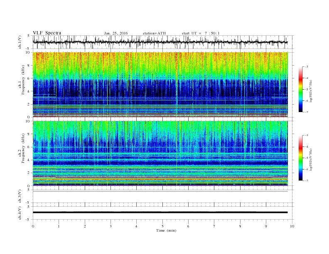329x254 pixels.
Task: Click the ch.1 voltage waveform trace
Action: tap(160, 42)
